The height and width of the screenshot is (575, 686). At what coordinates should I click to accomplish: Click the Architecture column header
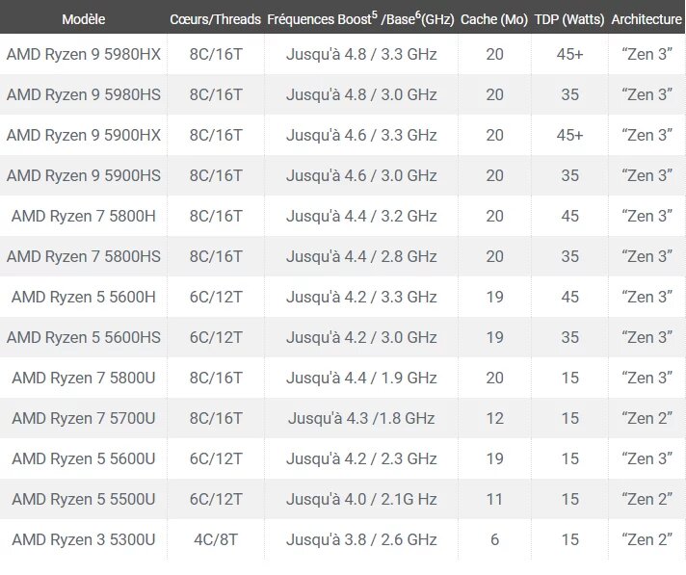click(646, 19)
